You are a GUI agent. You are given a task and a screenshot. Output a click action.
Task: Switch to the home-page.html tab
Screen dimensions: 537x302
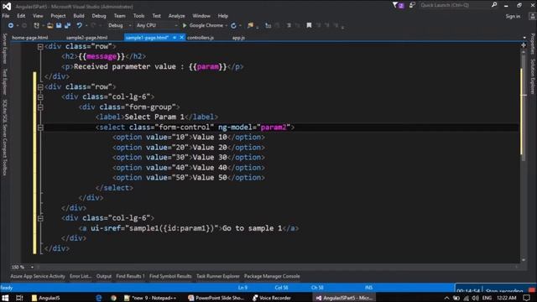[x=30, y=38]
